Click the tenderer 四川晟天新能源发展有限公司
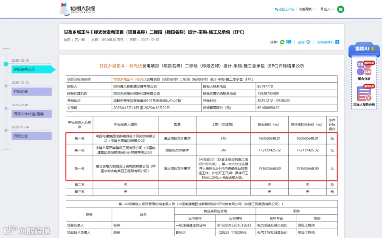 tap(135, 86)
